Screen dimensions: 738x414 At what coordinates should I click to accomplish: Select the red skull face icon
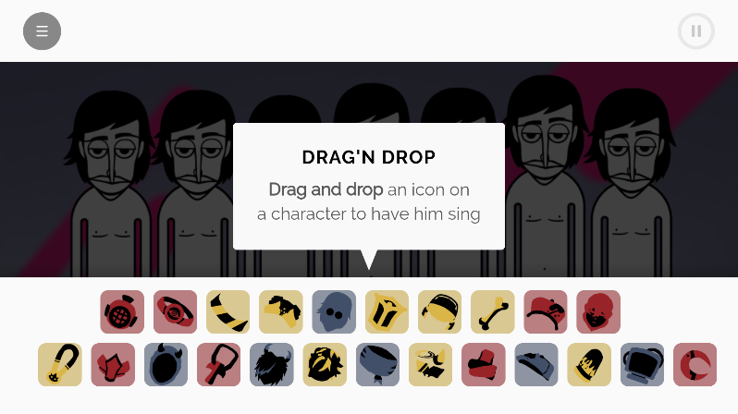[x=598, y=312]
